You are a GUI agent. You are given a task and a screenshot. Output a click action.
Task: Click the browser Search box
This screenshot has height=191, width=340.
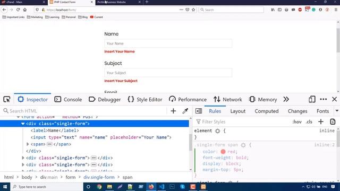pyautogui.click(x=231, y=10)
